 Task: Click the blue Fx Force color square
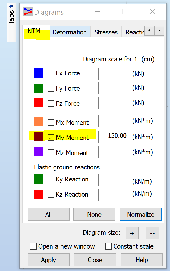38,73
